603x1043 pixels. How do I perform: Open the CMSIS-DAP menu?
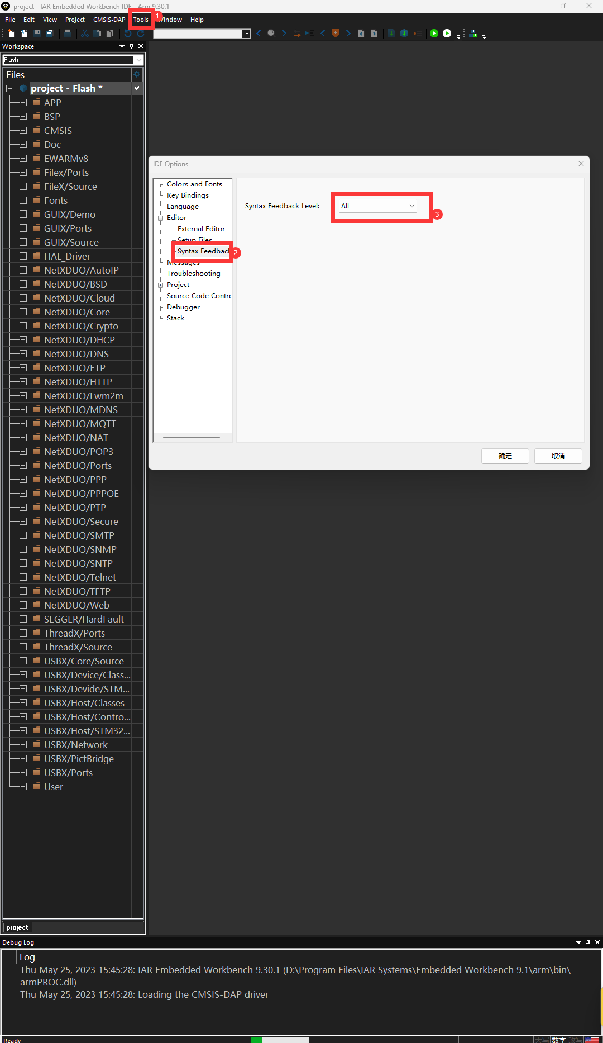click(109, 20)
